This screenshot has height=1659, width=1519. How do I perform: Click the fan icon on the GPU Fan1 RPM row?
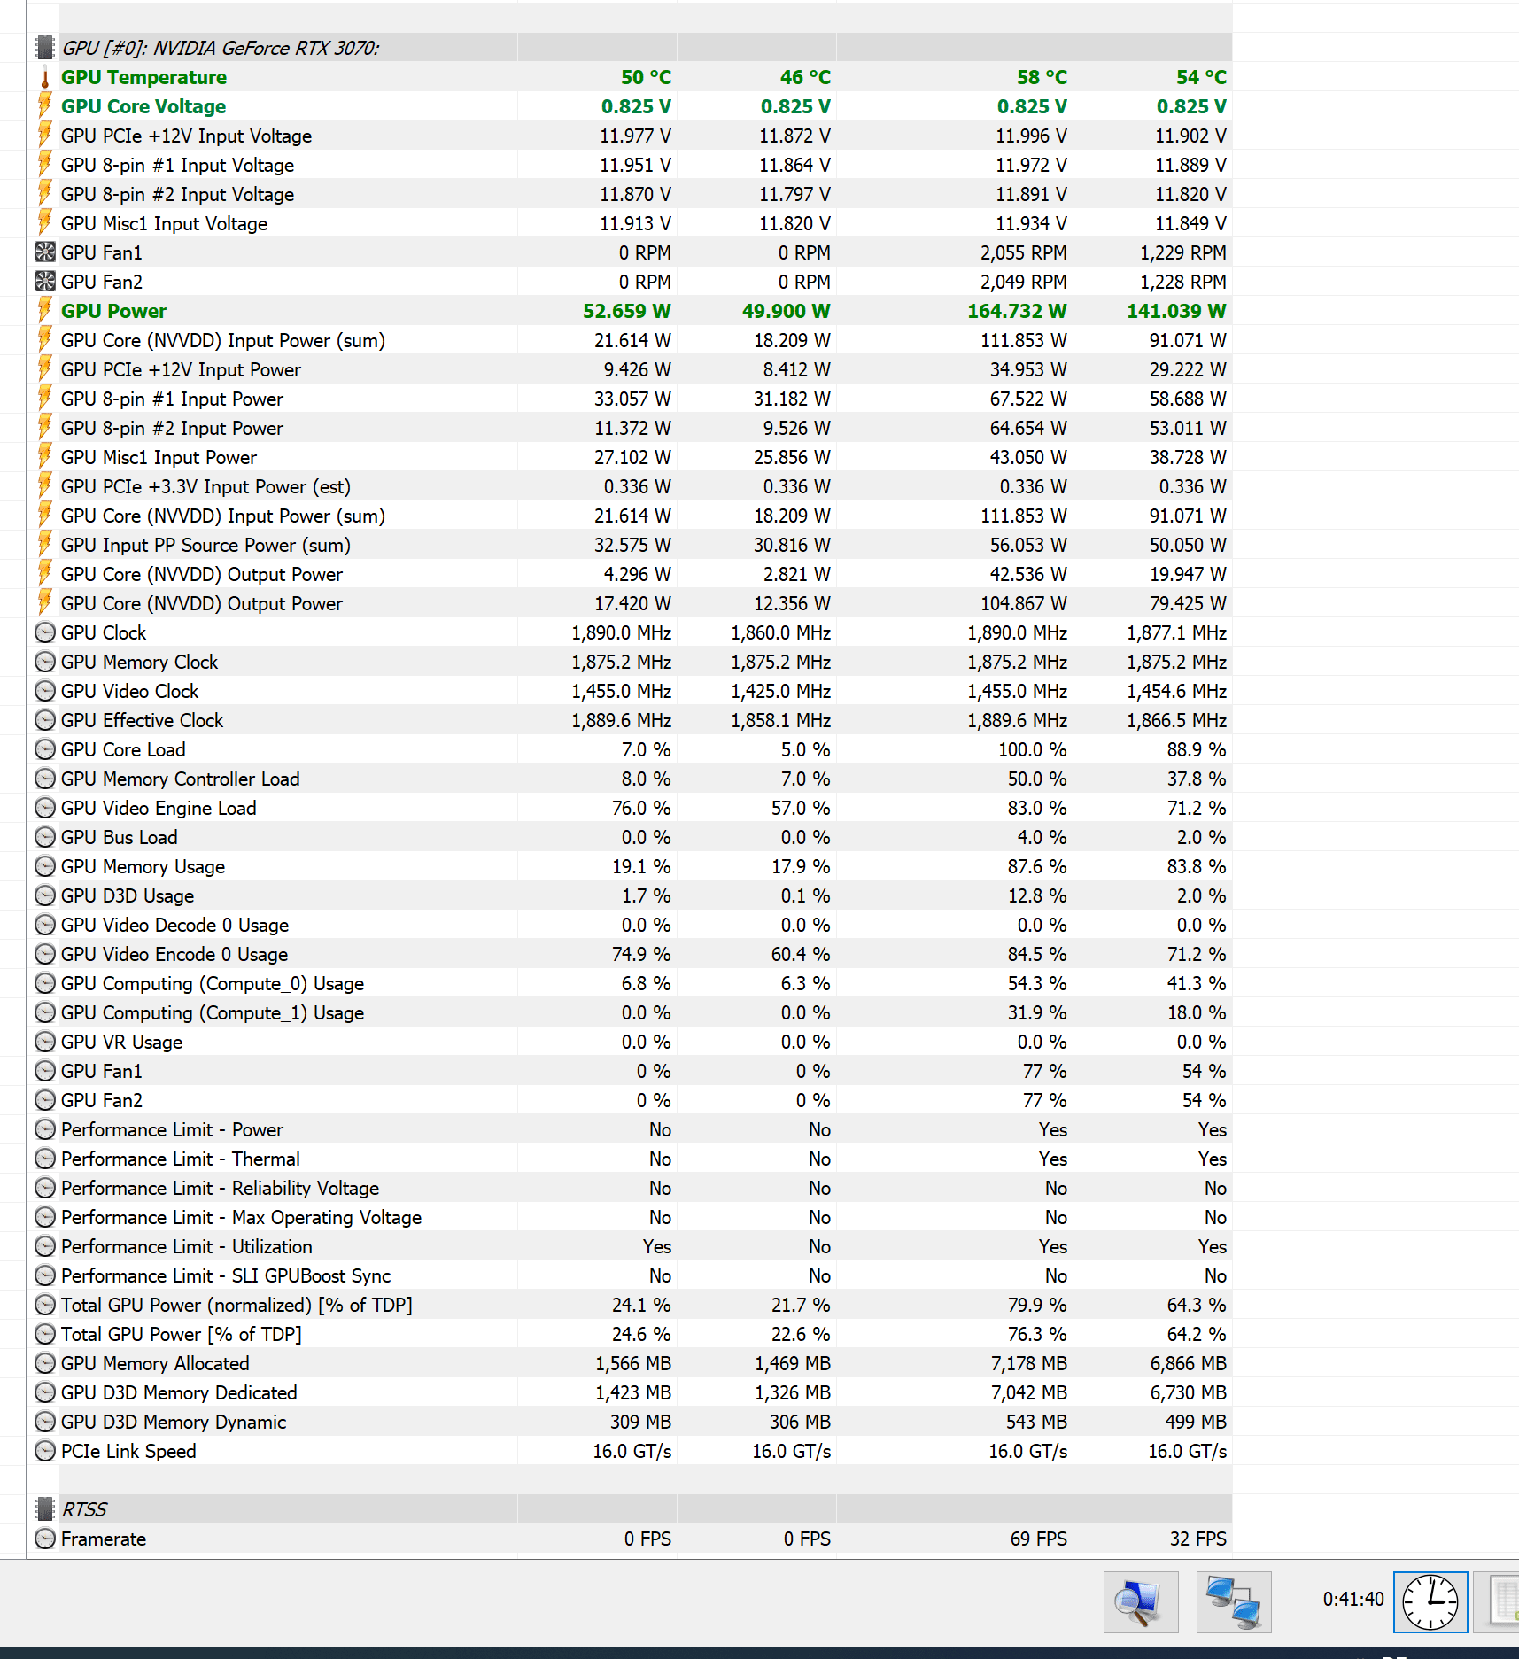[x=45, y=252]
